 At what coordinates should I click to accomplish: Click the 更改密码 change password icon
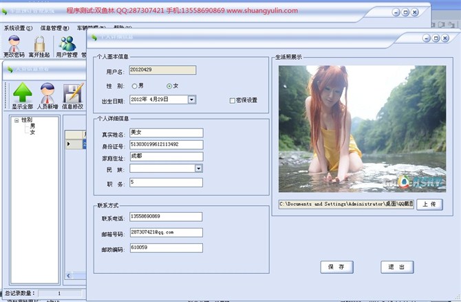tap(14, 45)
